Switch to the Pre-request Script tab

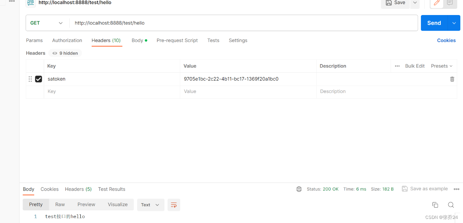177,40
